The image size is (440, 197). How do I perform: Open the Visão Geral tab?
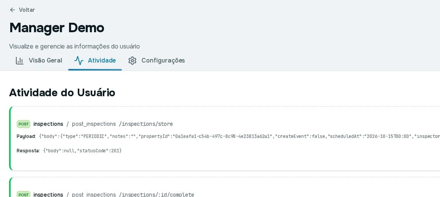tap(39, 61)
